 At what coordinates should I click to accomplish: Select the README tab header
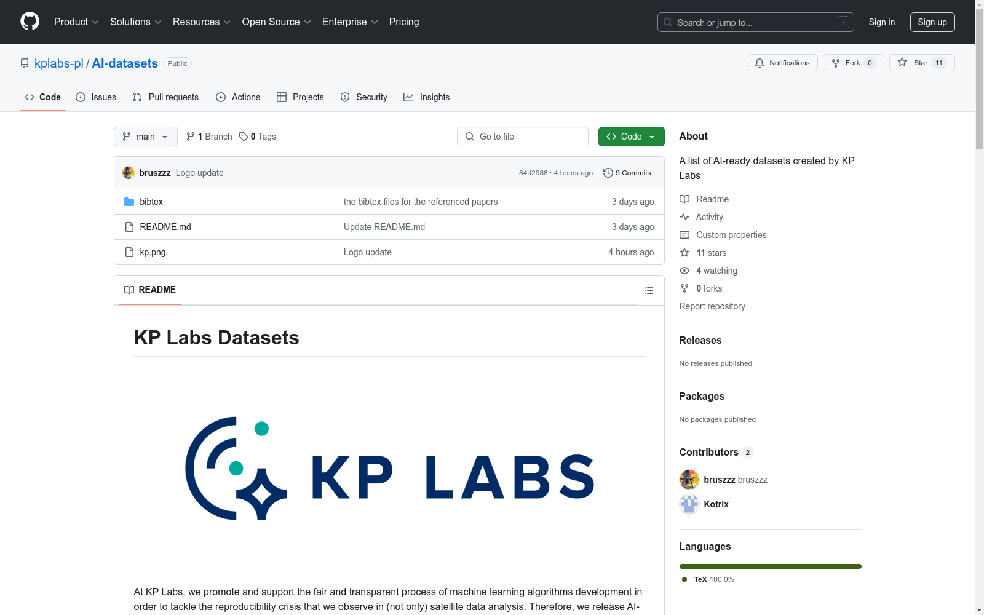[150, 290]
